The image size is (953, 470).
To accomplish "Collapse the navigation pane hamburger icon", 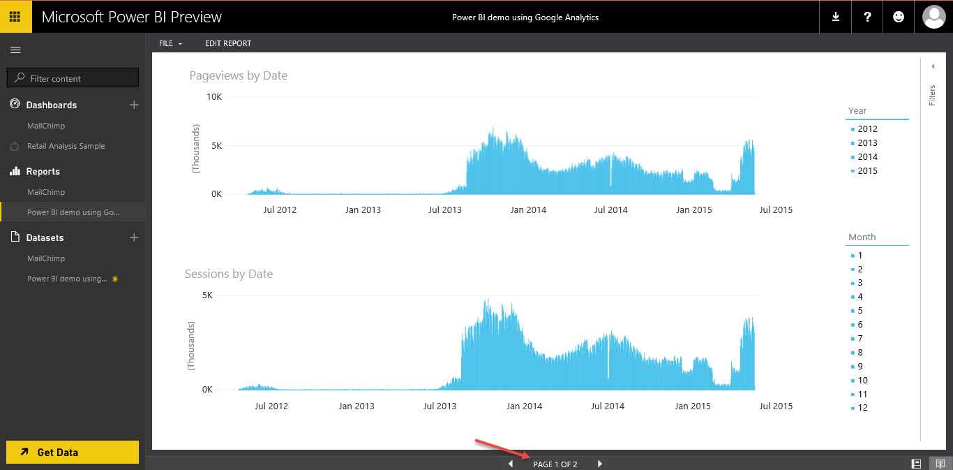I will point(15,50).
